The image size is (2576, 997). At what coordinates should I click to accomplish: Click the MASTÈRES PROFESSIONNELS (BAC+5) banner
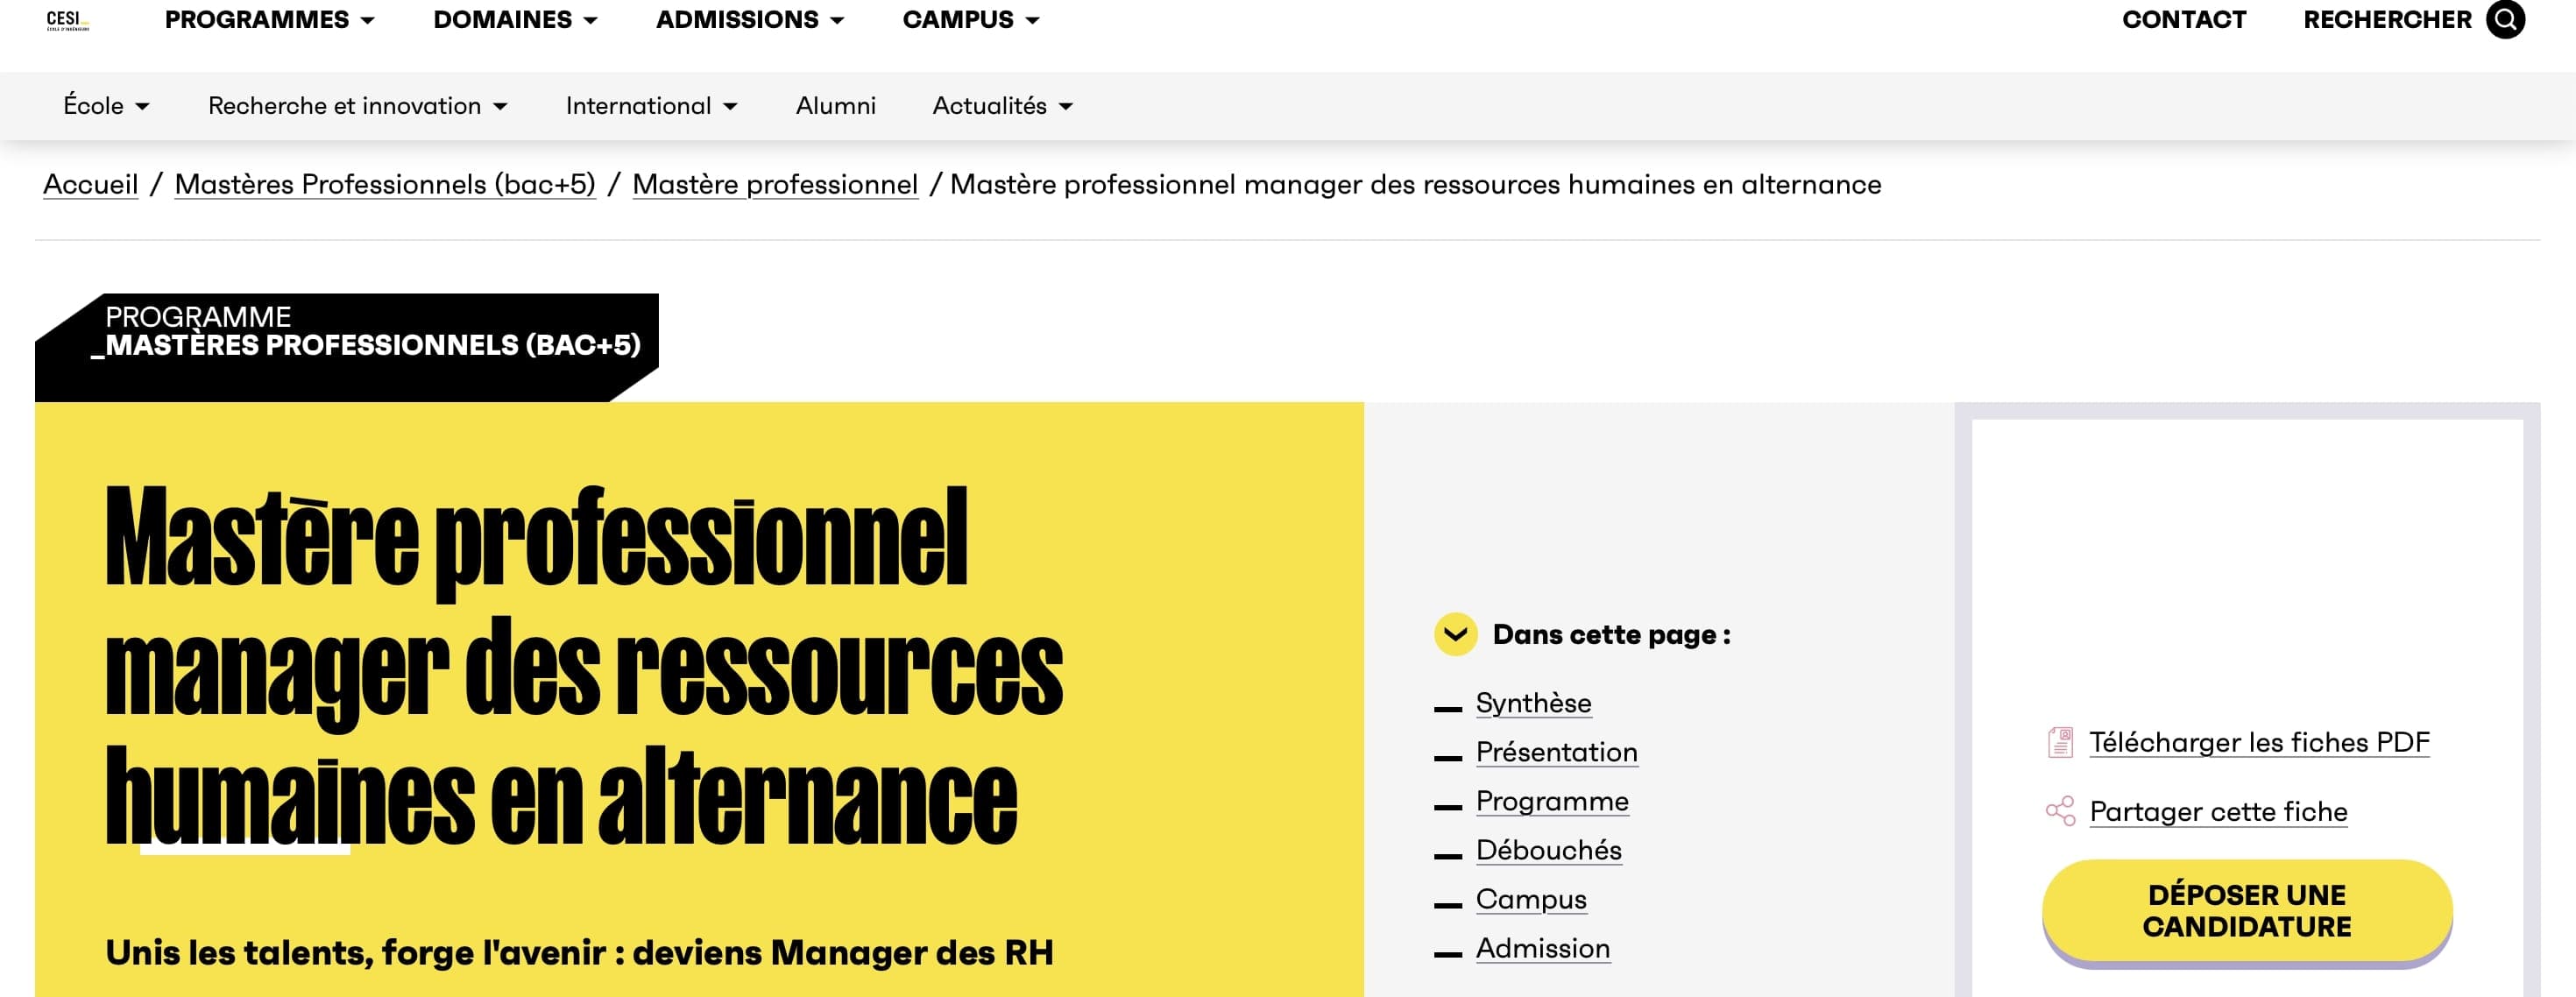(x=347, y=346)
